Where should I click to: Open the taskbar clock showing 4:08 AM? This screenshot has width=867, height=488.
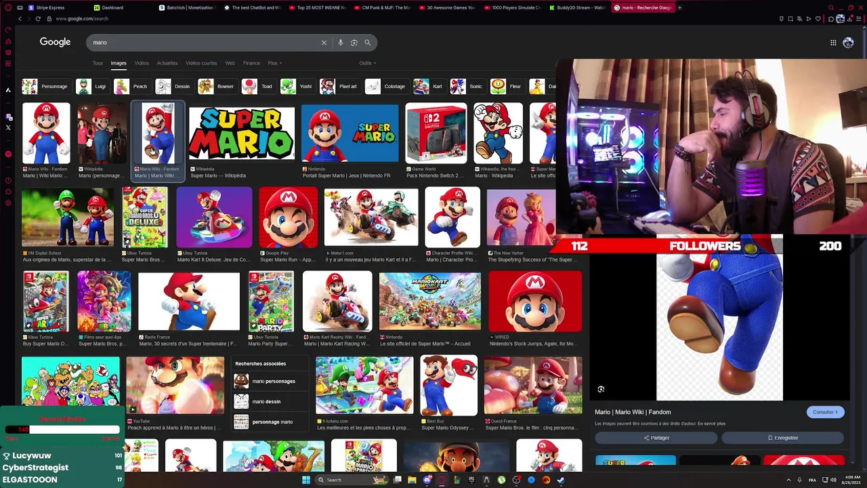pos(851,480)
